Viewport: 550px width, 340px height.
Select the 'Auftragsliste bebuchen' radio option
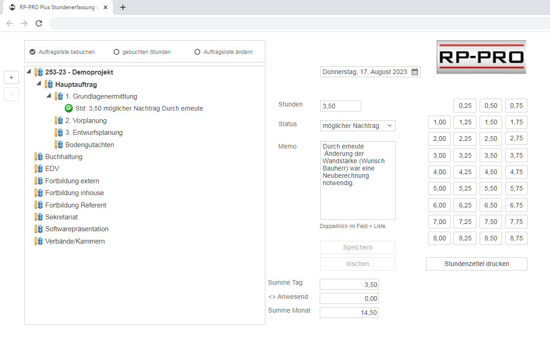(x=32, y=52)
